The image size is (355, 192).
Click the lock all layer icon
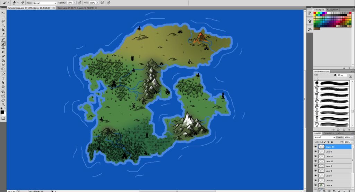click(x=332, y=142)
